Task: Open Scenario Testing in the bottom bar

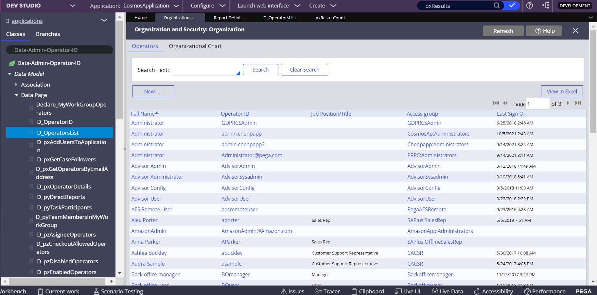Action: click(118, 291)
